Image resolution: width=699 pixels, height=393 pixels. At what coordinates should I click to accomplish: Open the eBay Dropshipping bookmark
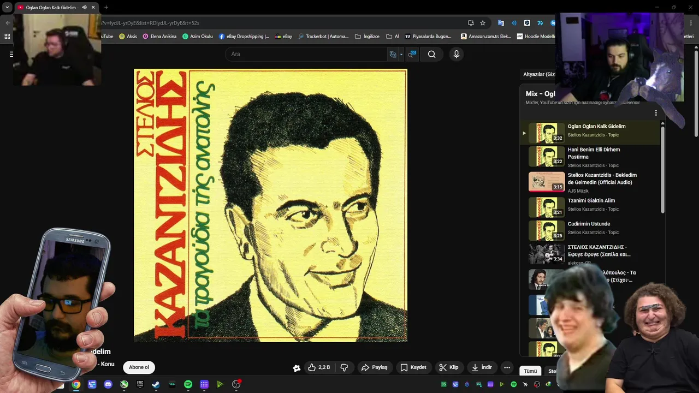point(244,37)
